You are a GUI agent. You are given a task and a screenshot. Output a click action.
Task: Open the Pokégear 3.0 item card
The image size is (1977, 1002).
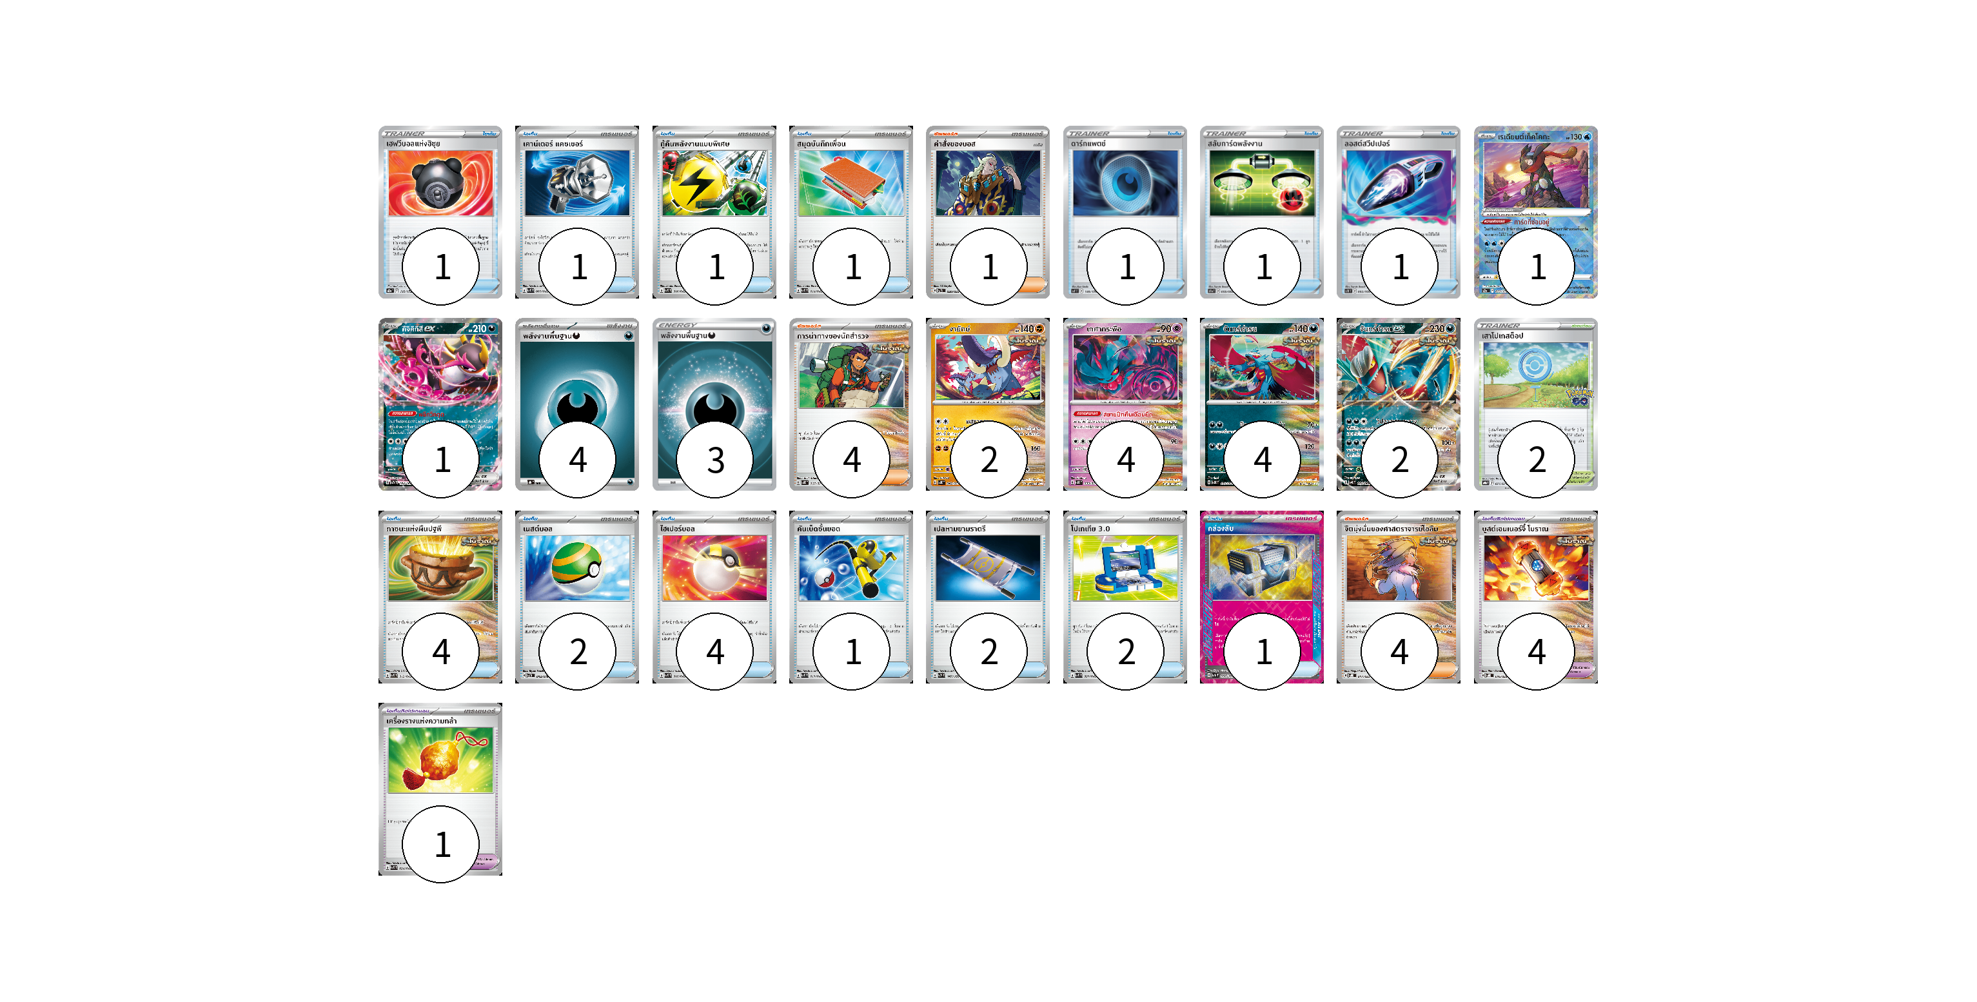coord(1125,597)
